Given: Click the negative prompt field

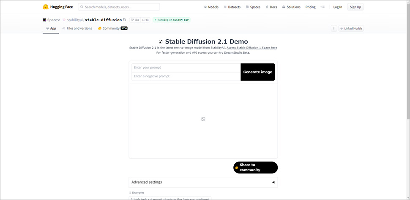Looking at the screenshot, I should [186, 77].
